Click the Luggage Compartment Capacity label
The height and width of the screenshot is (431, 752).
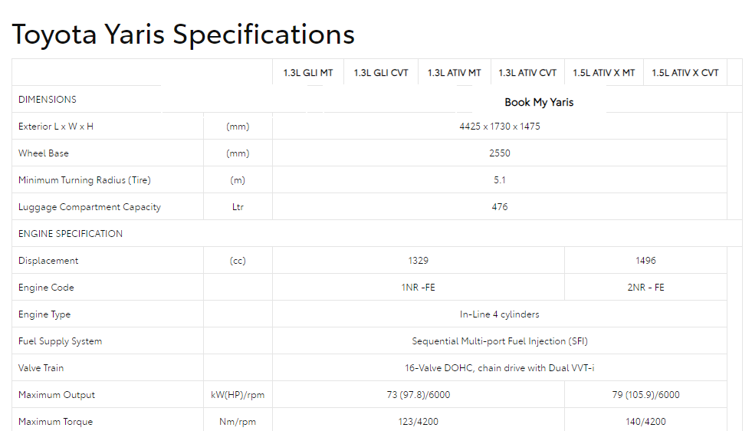point(90,207)
